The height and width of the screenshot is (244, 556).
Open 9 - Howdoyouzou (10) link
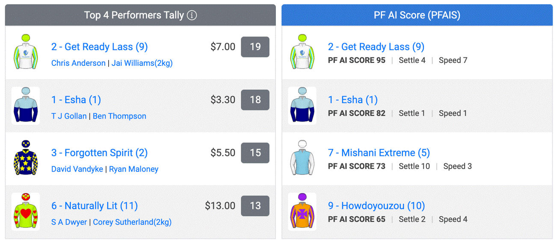pos(376,206)
